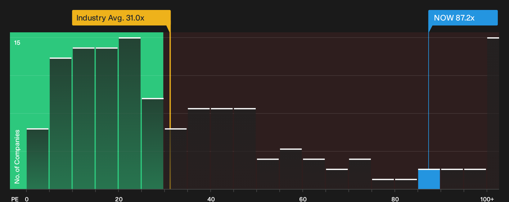Screen dimensions: 509x202
Task: Select the 50 to 55 PE bar
Action: click(x=268, y=174)
